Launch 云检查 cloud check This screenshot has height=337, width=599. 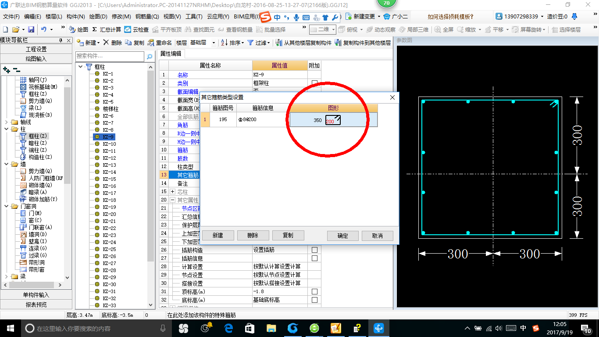pos(136,29)
